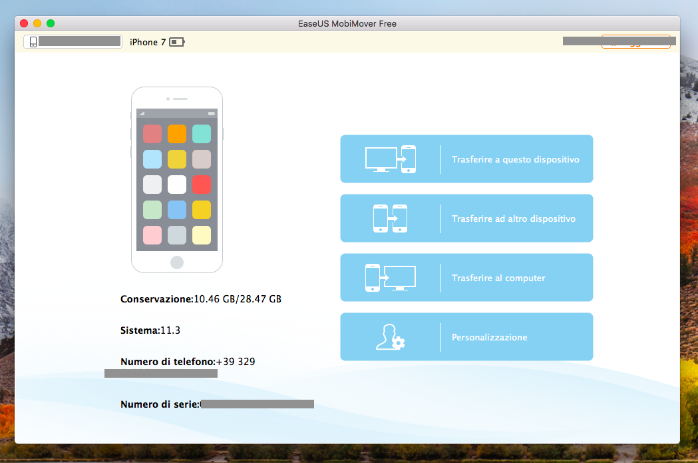This screenshot has height=463, width=698.
Task: Open the 'Personalizzazione' label
Action: (x=489, y=337)
